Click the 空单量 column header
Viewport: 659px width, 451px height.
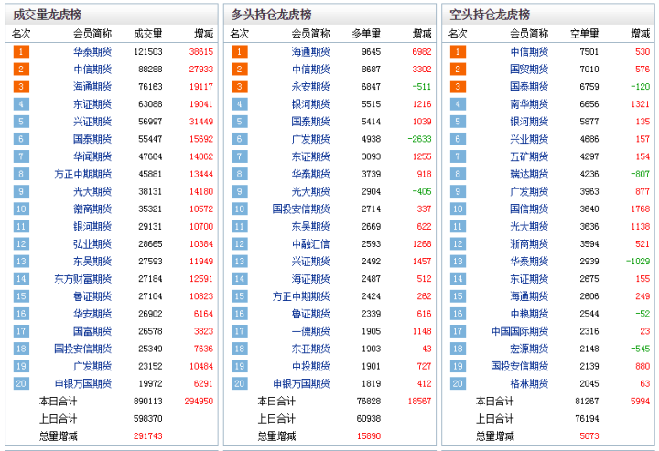coord(585,34)
